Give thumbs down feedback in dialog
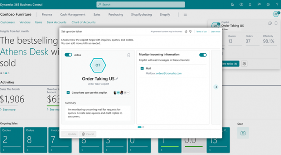This screenshot has height=155, width=281. 190,32
